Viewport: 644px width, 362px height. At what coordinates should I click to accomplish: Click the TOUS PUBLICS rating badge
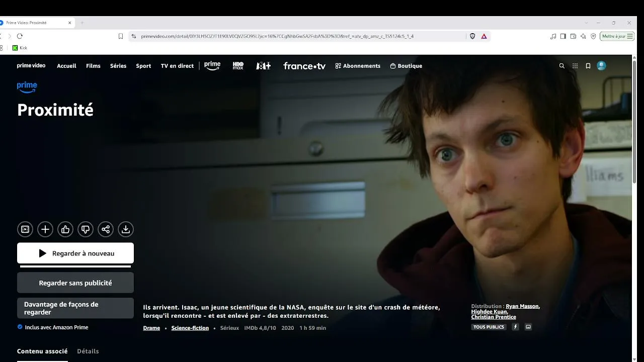489,327
